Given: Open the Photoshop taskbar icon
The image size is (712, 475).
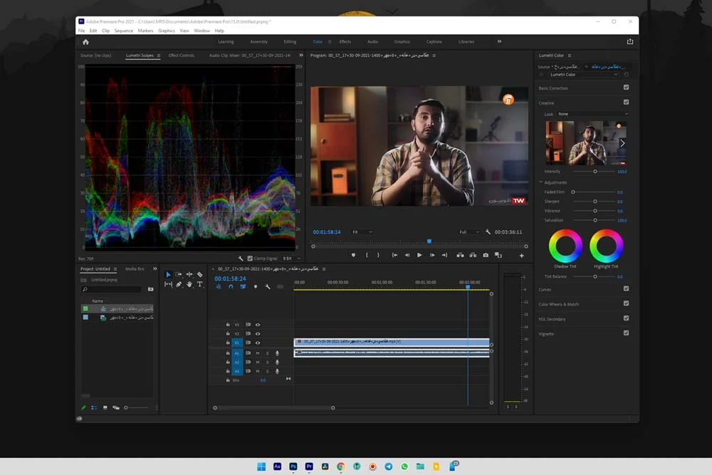Looking at the screenshot, I should click(293, 466).
